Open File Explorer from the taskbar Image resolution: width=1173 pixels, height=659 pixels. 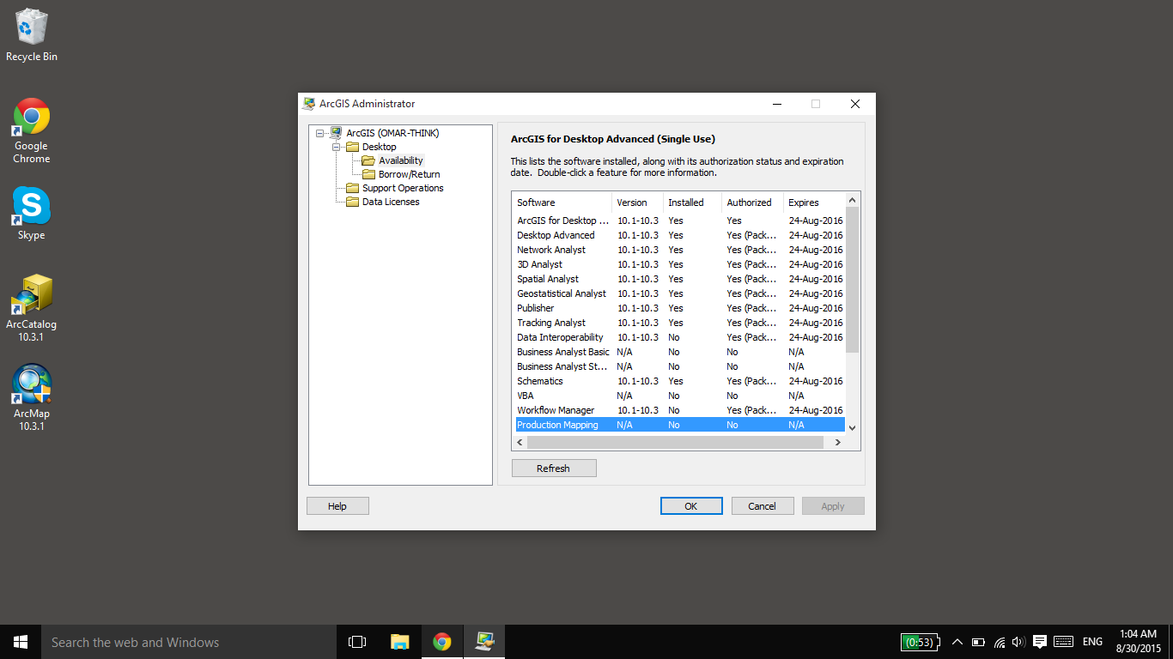[399, 642]
